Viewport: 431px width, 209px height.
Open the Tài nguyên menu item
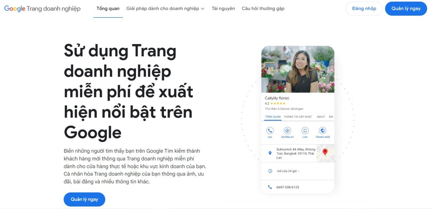pyautogui.click(x=223, y=8)
